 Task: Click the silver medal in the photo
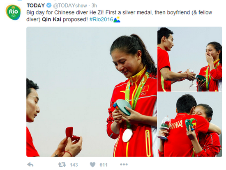pyautogui.click(x=127, y=135)
